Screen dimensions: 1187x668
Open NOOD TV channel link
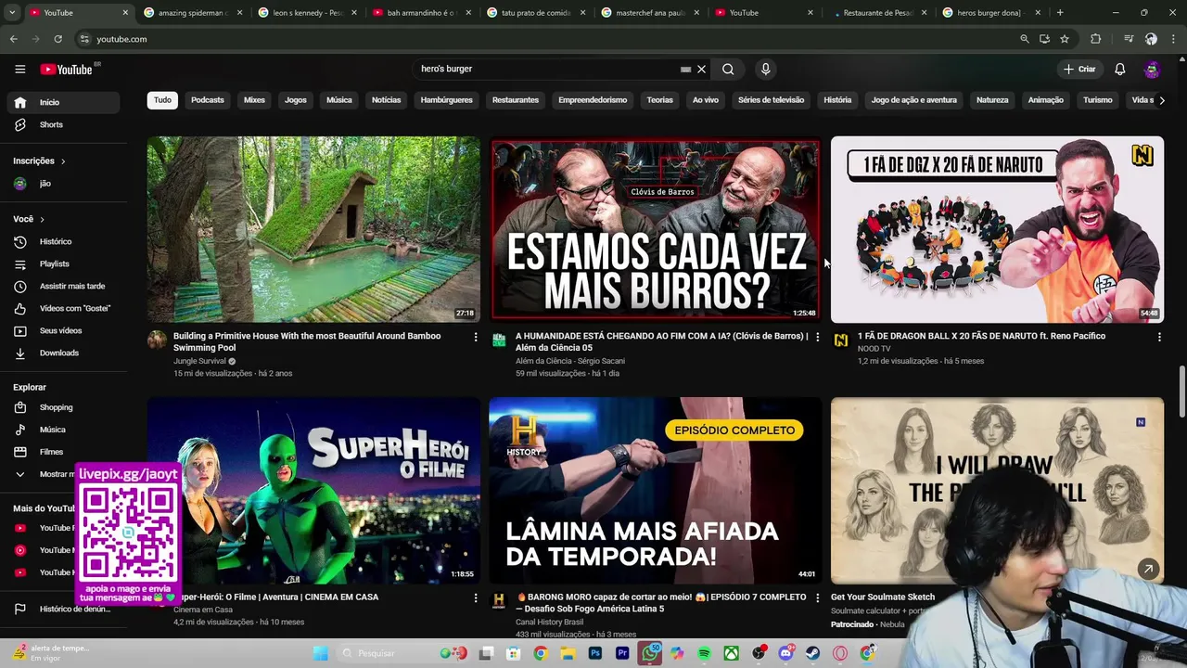coord(874,349)
